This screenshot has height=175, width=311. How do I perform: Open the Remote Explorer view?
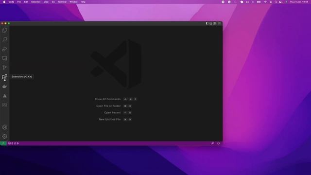(x=4, y=58)
